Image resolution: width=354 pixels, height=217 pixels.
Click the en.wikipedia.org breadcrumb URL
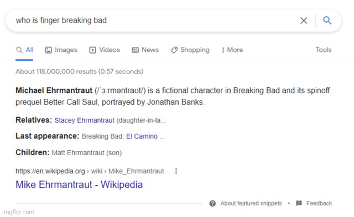click(90, 171)
